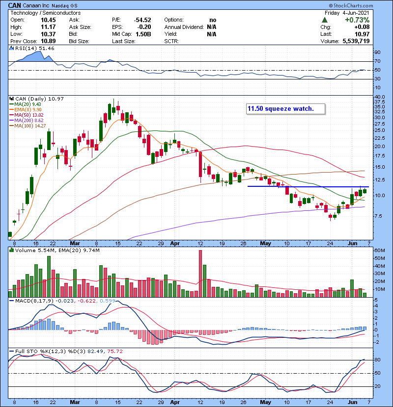Click the stochastic %K value 82.49
The image size is (393, 407).
tap(95, 351)
